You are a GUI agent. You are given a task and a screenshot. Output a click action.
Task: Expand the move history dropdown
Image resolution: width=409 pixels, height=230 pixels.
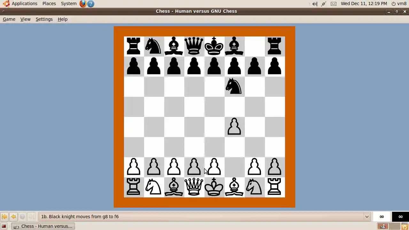367,217
